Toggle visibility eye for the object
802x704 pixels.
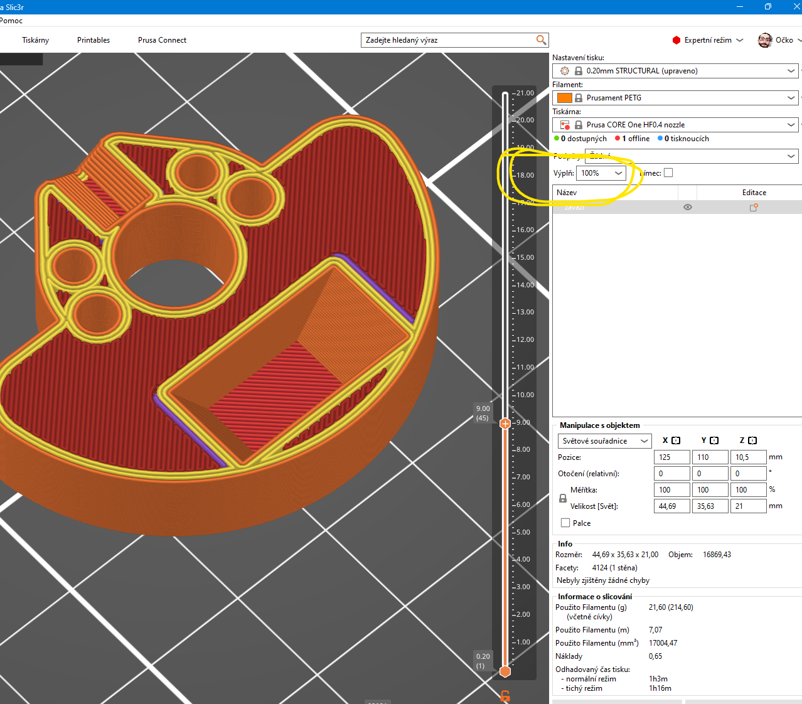(x=688, y=208)
